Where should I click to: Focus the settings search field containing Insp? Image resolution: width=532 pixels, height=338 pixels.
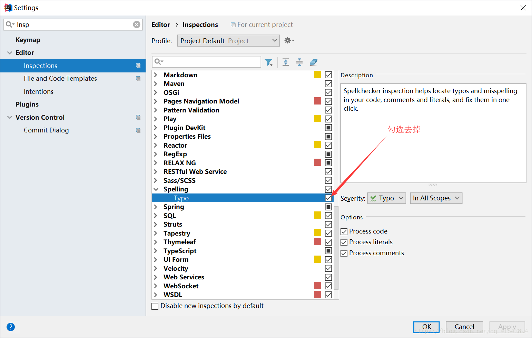tap(73, 24)
